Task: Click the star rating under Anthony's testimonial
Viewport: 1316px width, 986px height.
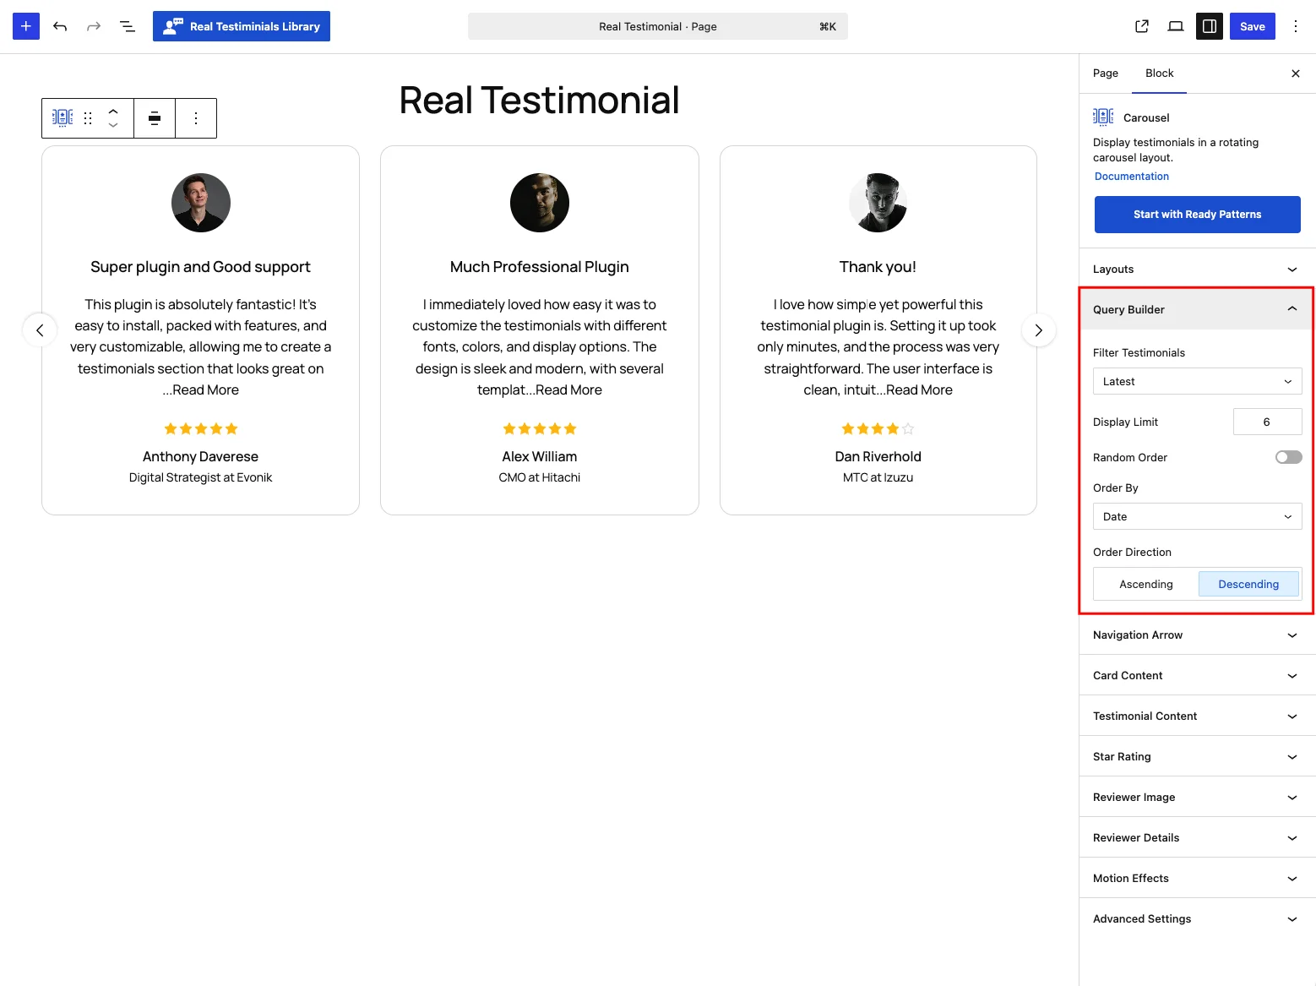Action: click(x=201, y=428)
